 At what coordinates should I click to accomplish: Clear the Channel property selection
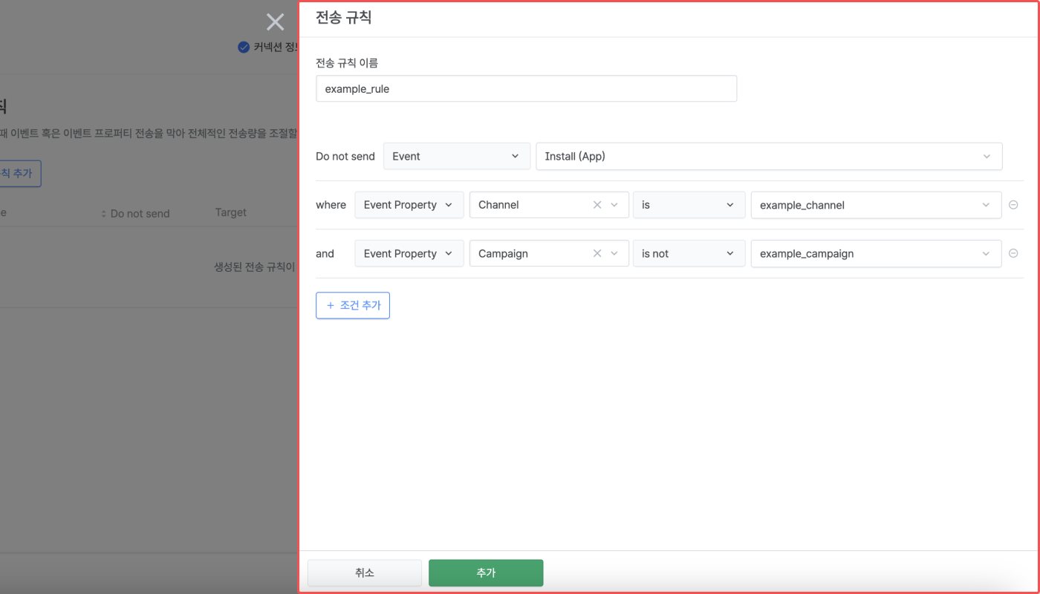[597, 205]
